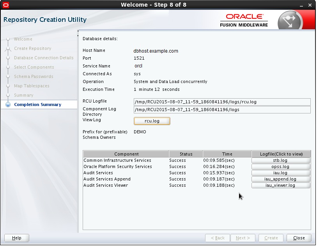
Task: Click the disabled Back button
Action: pyautogui.click(x=218, y=238)
